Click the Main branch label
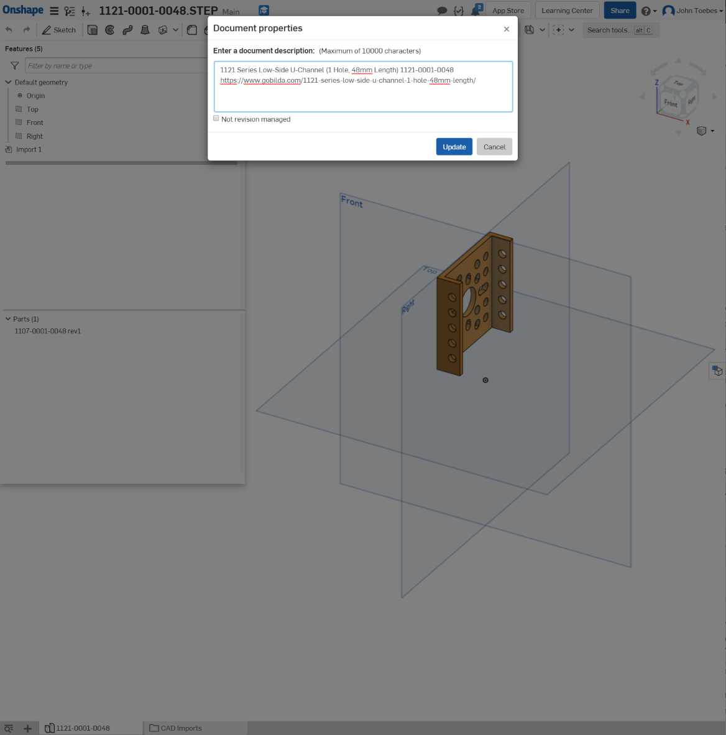 pyautogui.click(x=231, y=12)
